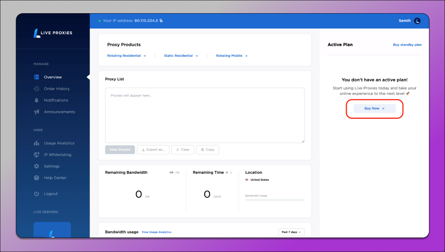Click the IP Whitelisting globe icon
Image resolution: width=445 pixels, height=252 pixels.
(x=37, y=155)
